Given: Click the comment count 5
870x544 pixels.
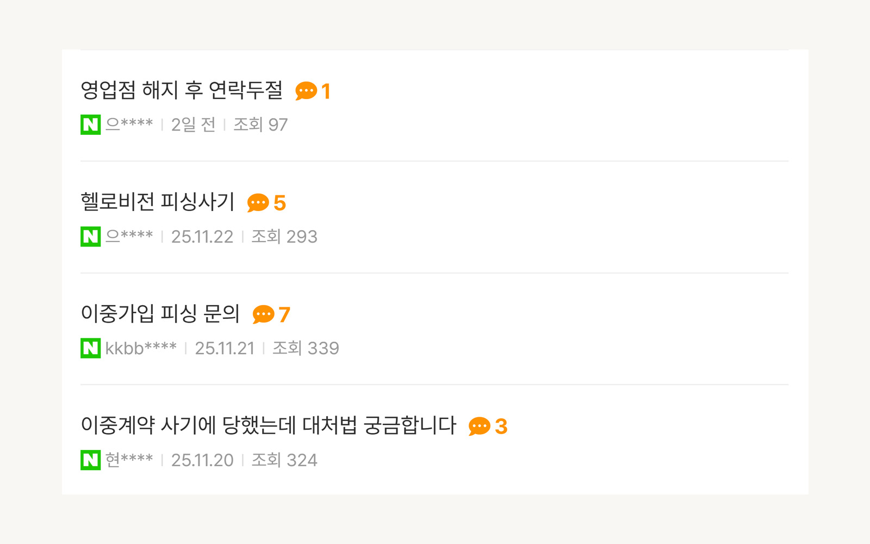Looking at the screenshot, I should click(x=280, y=203).
